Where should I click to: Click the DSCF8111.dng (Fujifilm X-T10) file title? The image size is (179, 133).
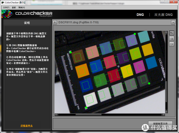[78, 22]
